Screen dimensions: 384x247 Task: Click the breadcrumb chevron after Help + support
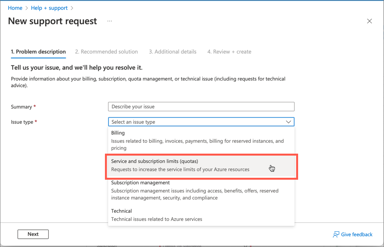72,8
